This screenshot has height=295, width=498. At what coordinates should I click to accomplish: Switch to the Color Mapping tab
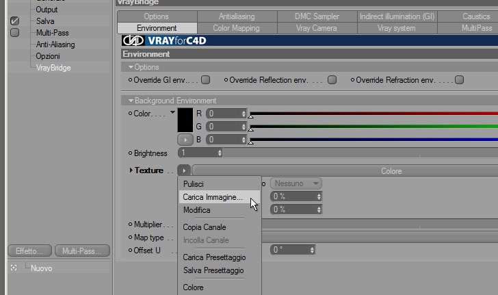coord(236,28)
